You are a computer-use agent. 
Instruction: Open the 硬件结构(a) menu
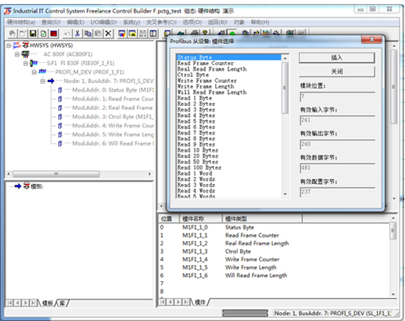pos(21,22)
